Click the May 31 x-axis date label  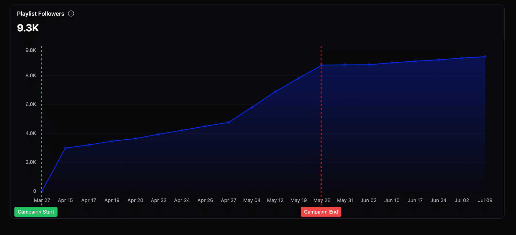click(x=345, y=200)
